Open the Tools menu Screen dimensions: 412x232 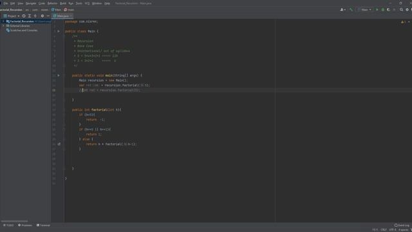(x=79, y=3)
